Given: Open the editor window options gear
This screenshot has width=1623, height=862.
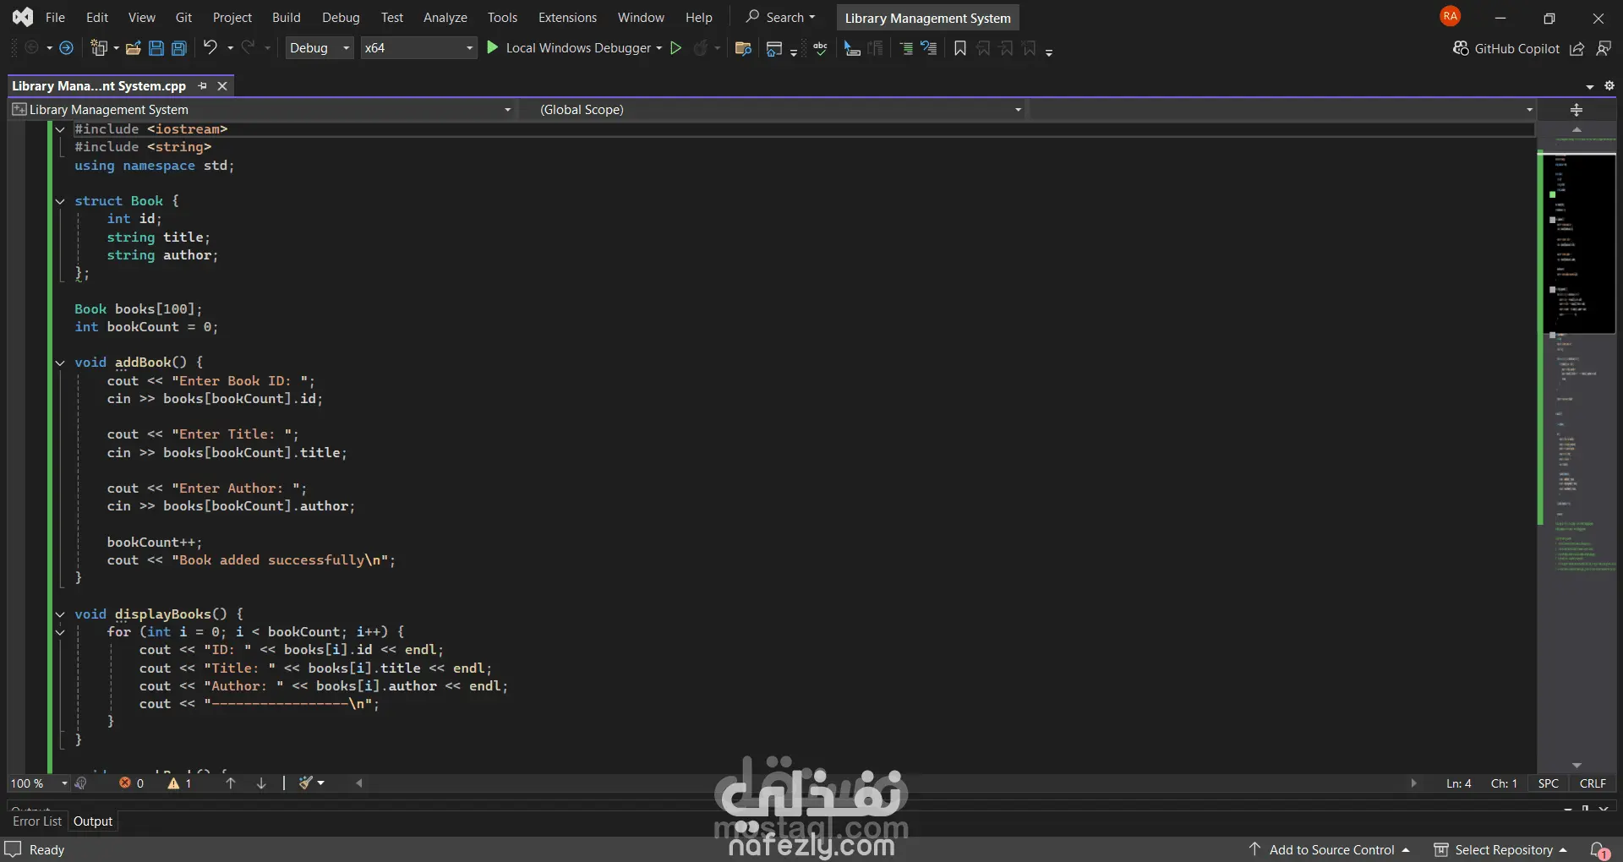Looking at the screenshot, I should coord(1609,86).
